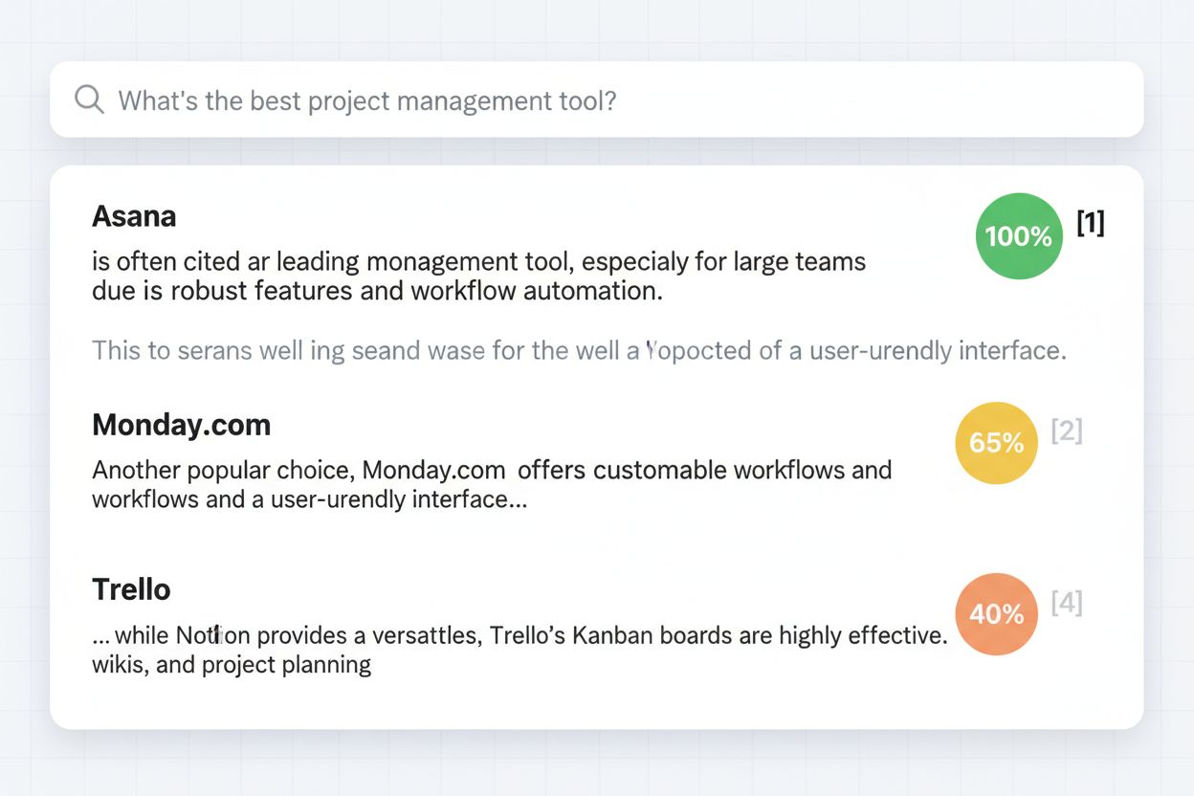Screen dimensions: 1194x796
Task: Click Asana's 'often cited' description line
Action: (478, 261)
